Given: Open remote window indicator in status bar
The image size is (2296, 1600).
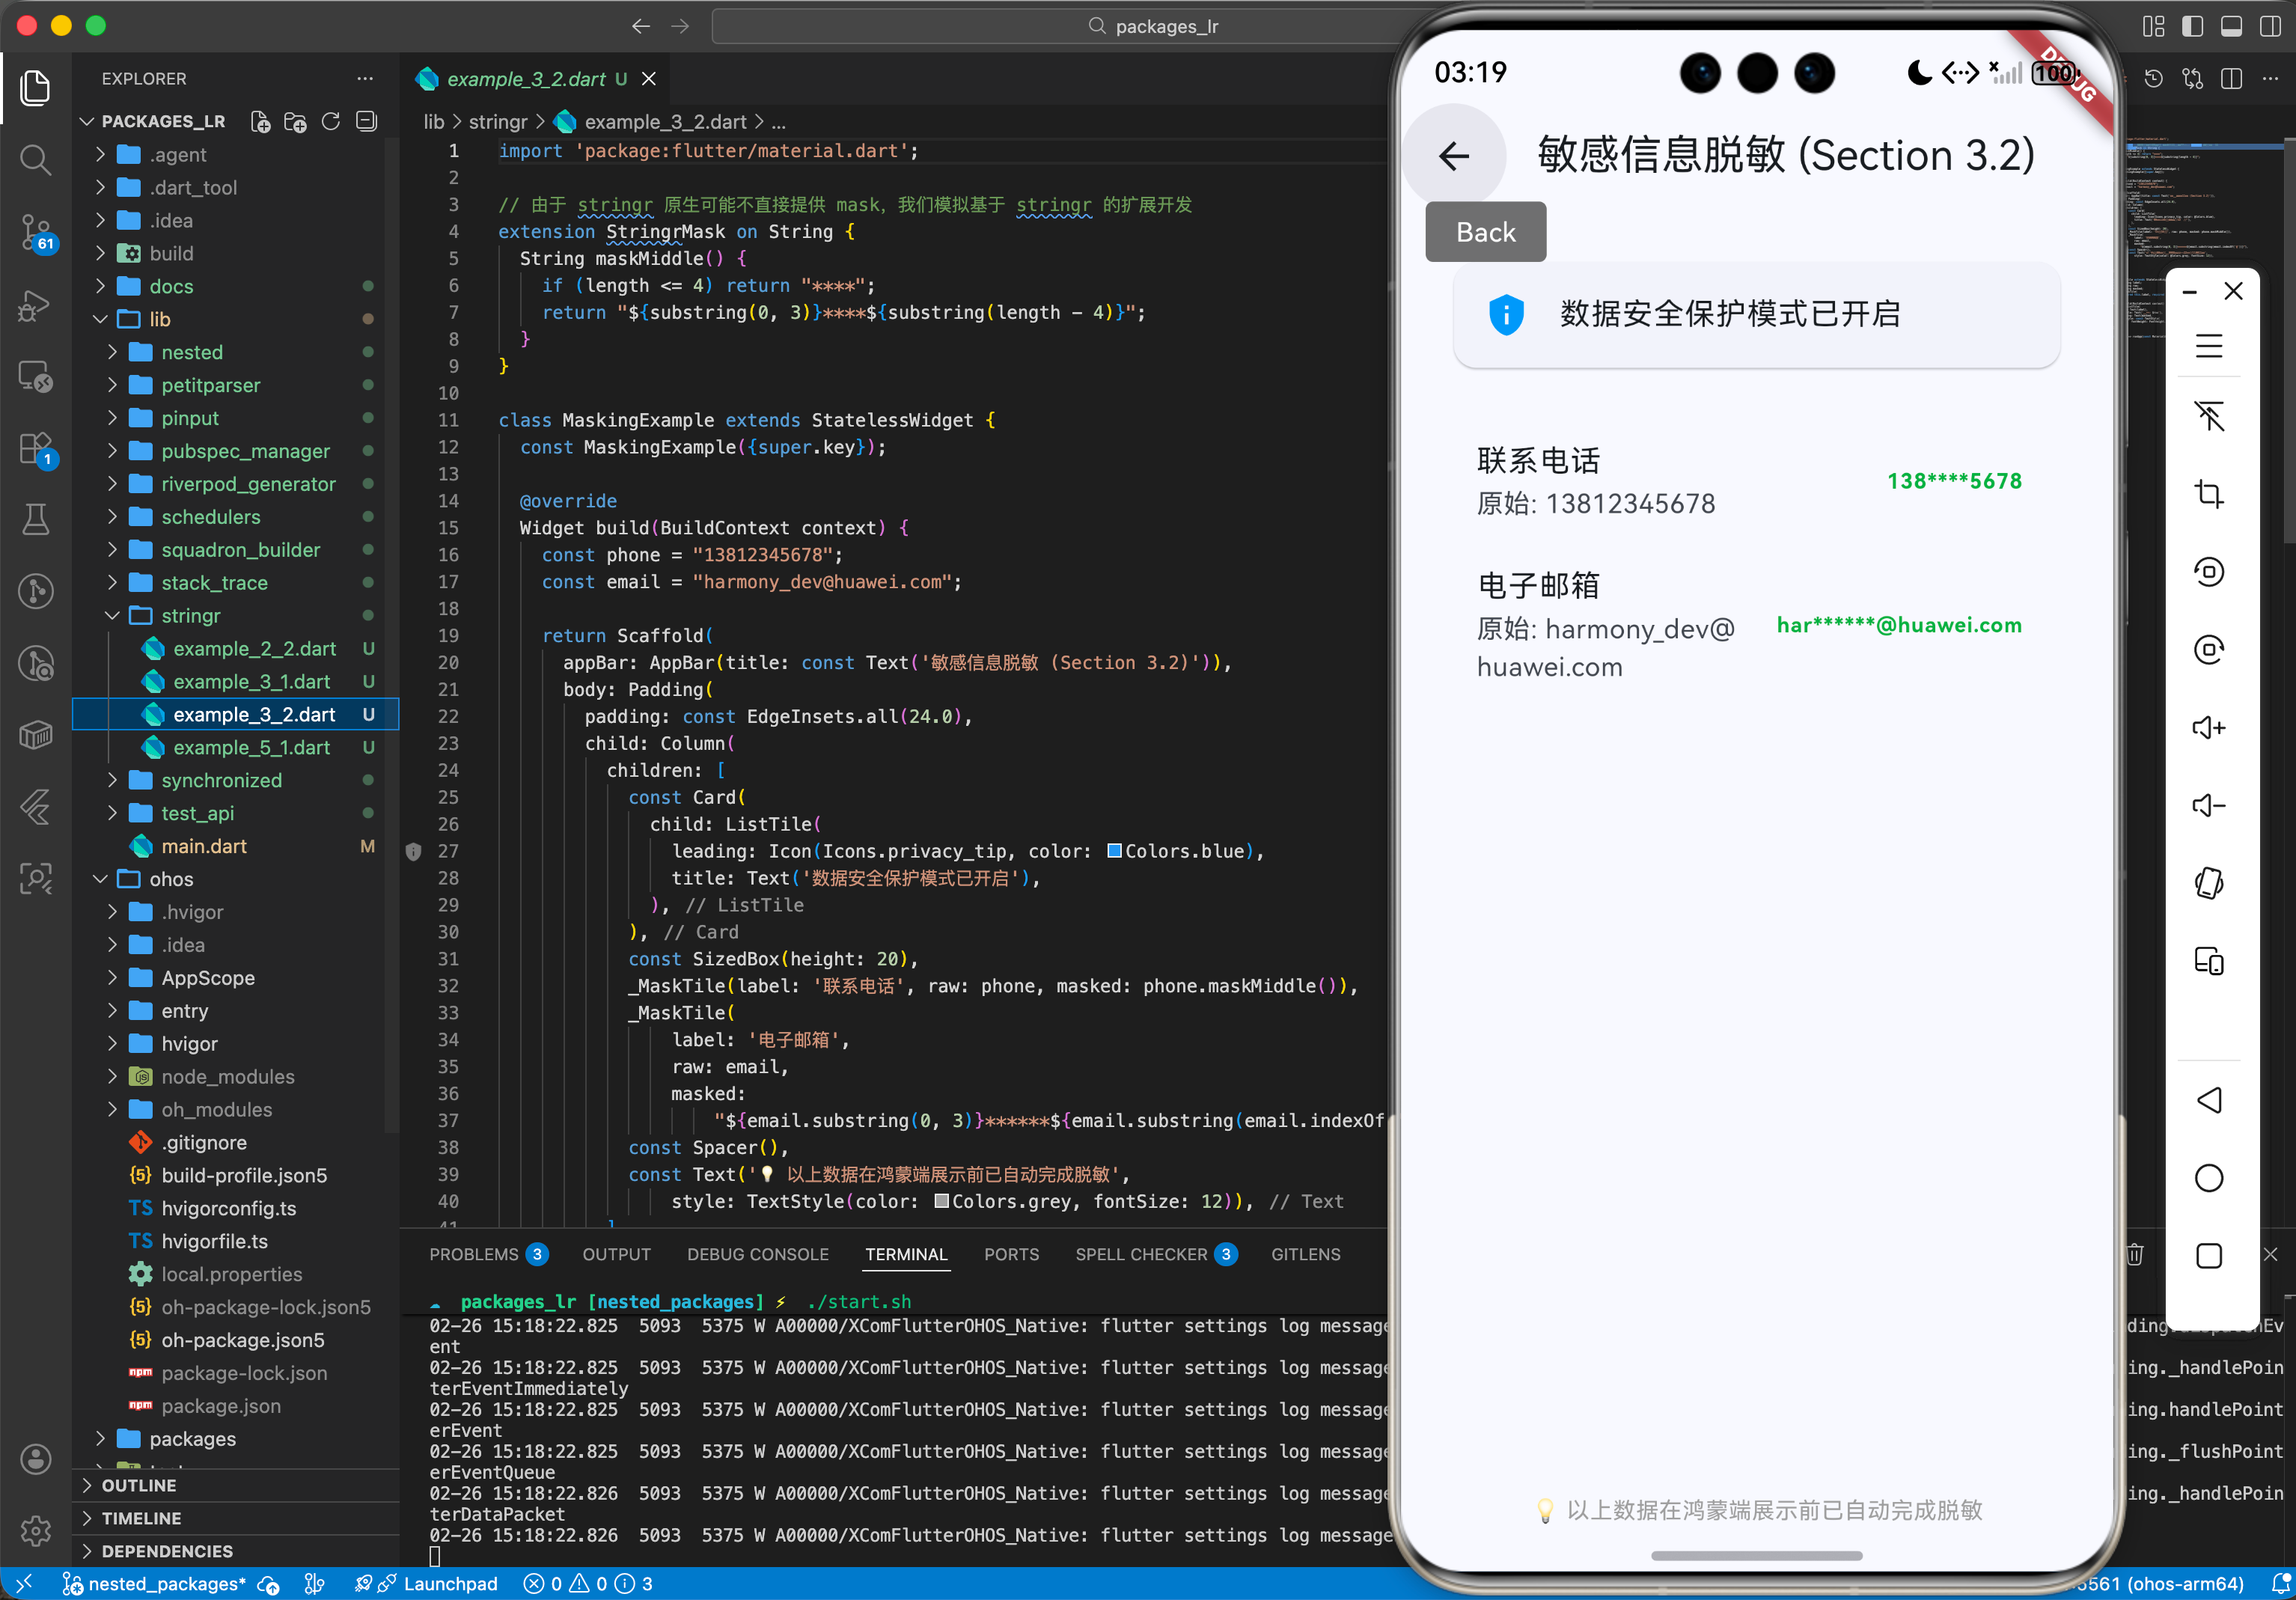Looking at the screenshot, I should coord(24,1584).
